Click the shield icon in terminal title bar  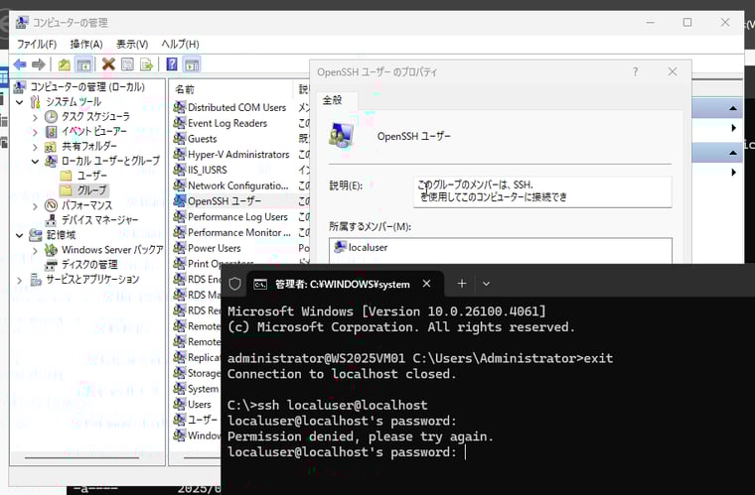click(235, 284)
